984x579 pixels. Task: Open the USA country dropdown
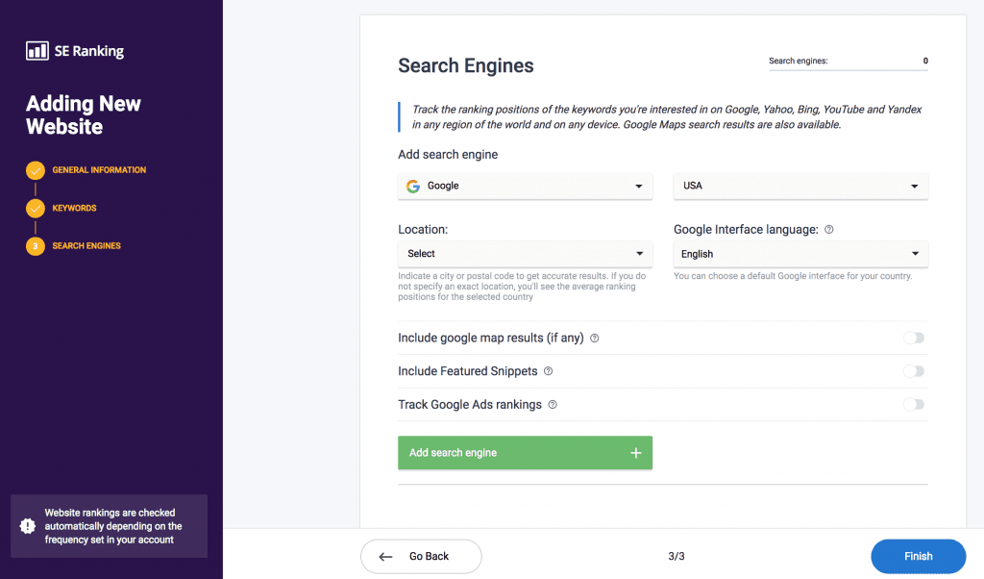pyautogui.click(x=800, y=186)
